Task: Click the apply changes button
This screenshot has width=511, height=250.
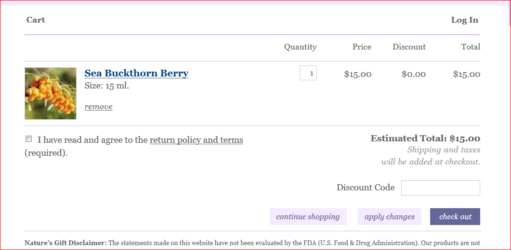Action: point(390,216)
